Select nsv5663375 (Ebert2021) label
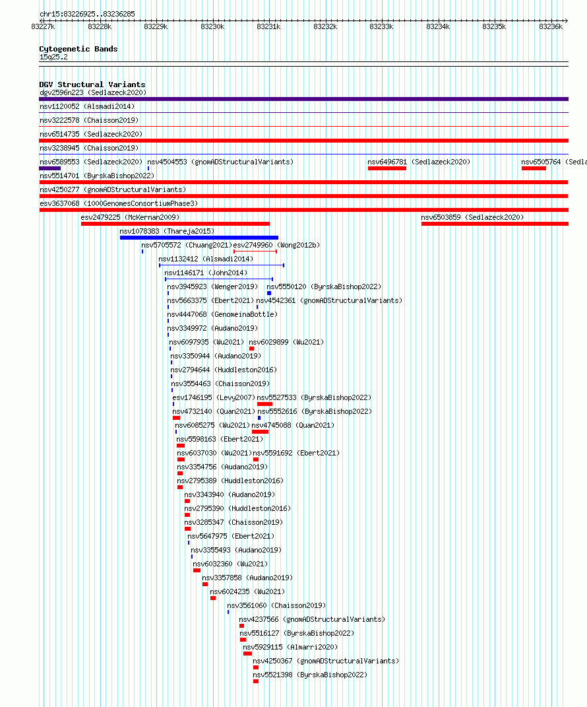The width and height of the screenshot is (587, 707). coord(210,301)
